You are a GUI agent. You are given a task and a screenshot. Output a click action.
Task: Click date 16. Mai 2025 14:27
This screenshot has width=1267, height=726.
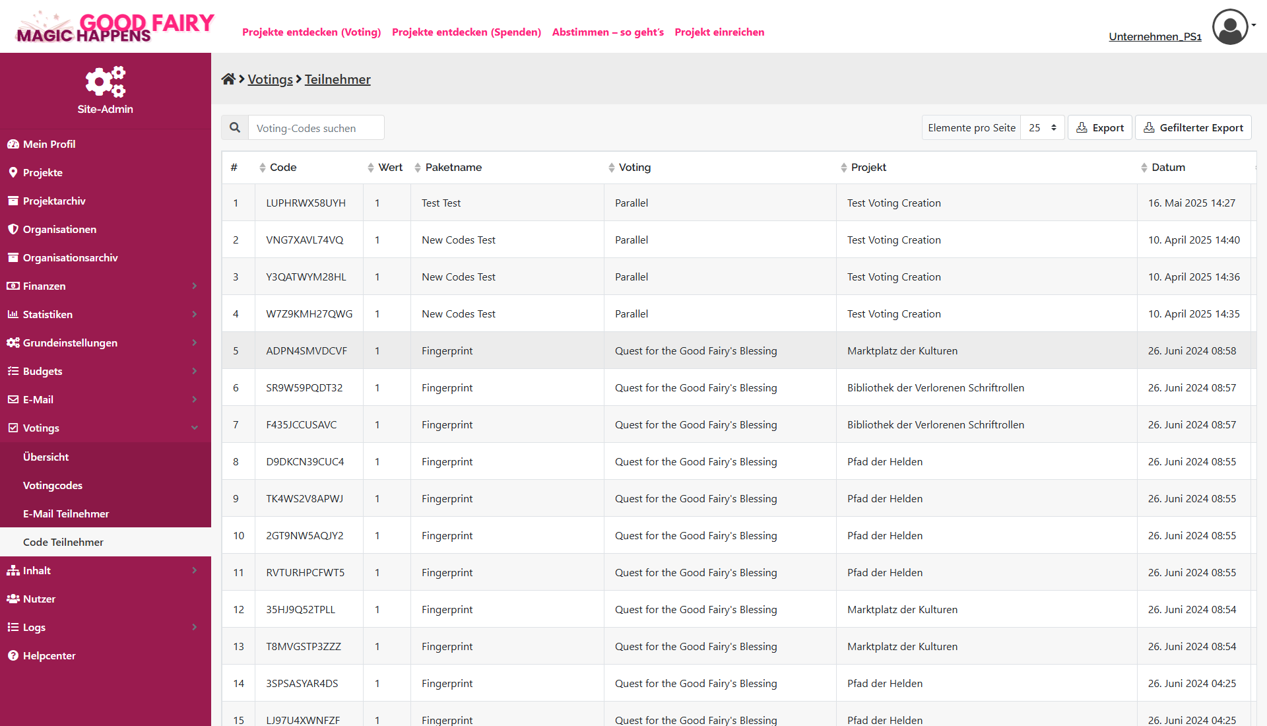coord(1191,203)
